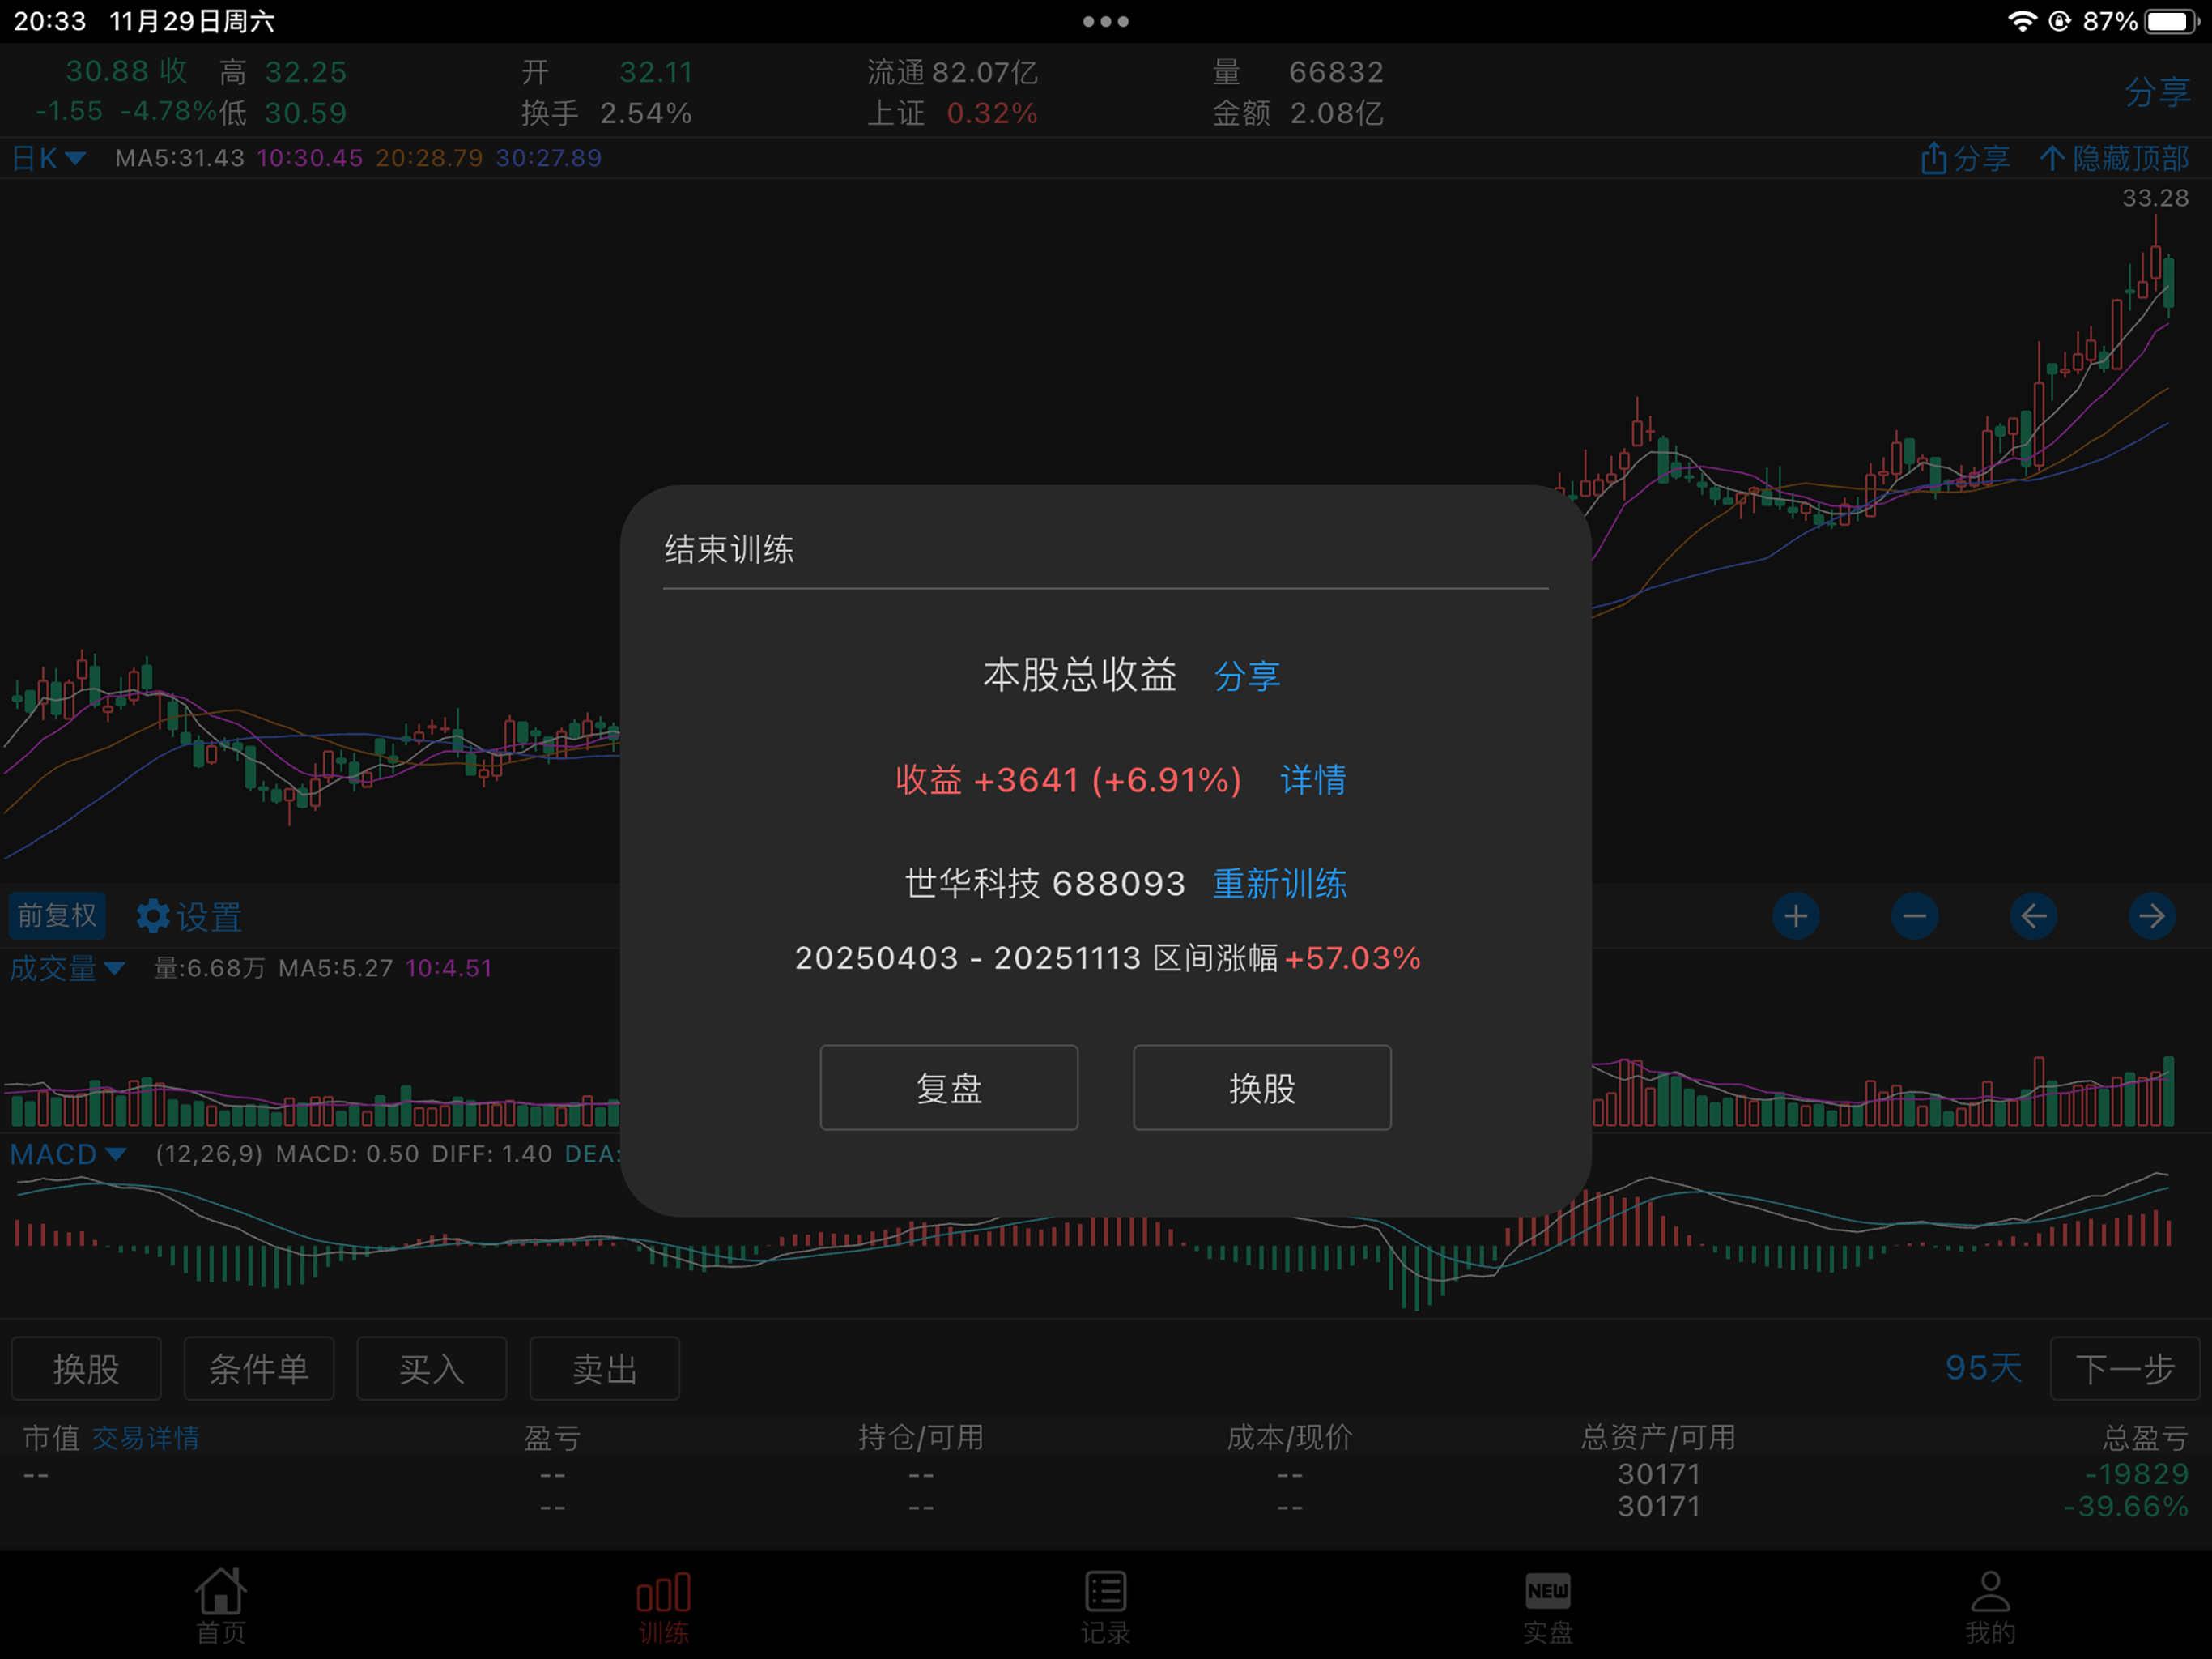Screen dimensions: 2212x1659
Task: Tap the share icon above the chart
Action: point(1965,158)
